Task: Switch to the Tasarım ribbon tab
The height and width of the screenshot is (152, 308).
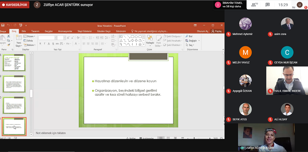Action: [x=35, y=31]
